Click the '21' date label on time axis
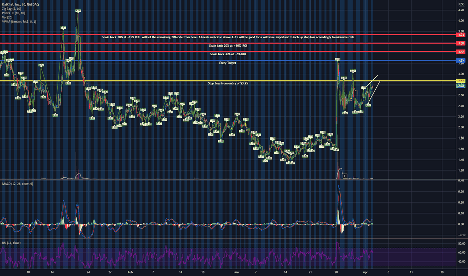This screenshot has height=276, width=468. tap(310, 272)
